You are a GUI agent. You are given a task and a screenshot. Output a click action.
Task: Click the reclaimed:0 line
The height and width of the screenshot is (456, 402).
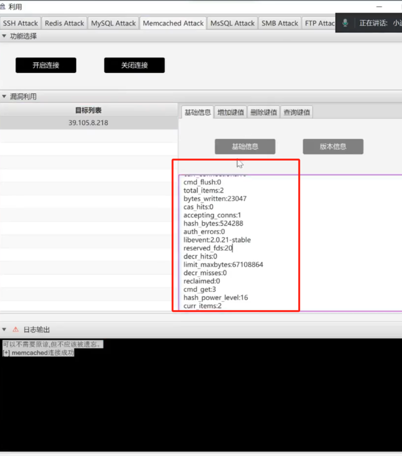(x=202, y=281)
